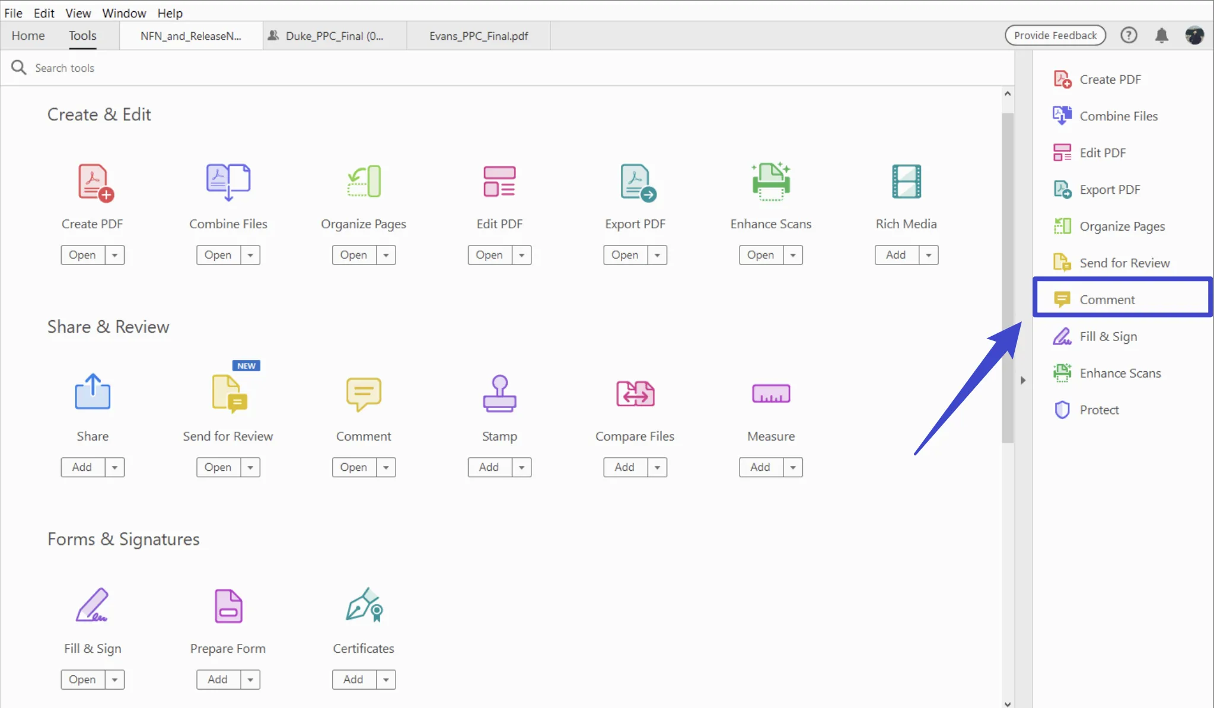Expand the dropdown arrow next to Create PDF Open
This screenshot has width=1214, height=708.
114,255
